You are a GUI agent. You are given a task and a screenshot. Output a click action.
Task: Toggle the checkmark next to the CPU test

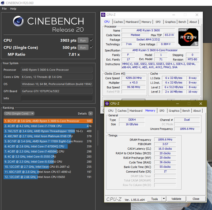(x=91, y=40)
